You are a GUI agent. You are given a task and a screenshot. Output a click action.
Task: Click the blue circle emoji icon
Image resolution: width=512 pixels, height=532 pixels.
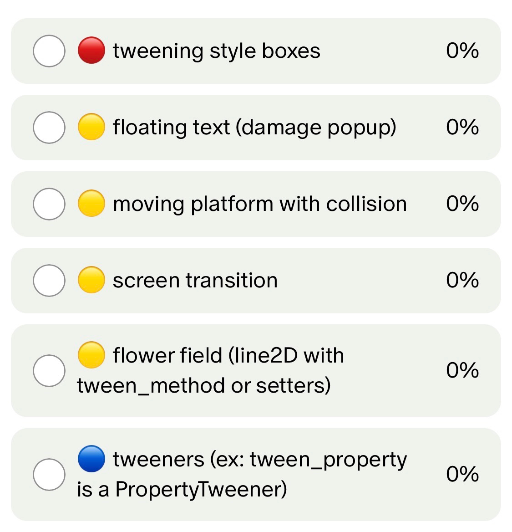coord(91,459)
